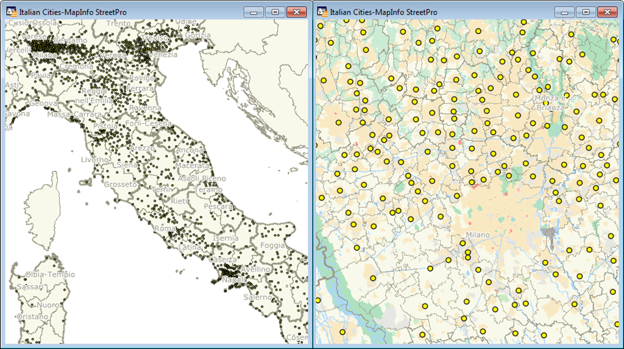Click the 'Gorizia' map label
Viewport: 624px width, 349px height.
(198, 35)
